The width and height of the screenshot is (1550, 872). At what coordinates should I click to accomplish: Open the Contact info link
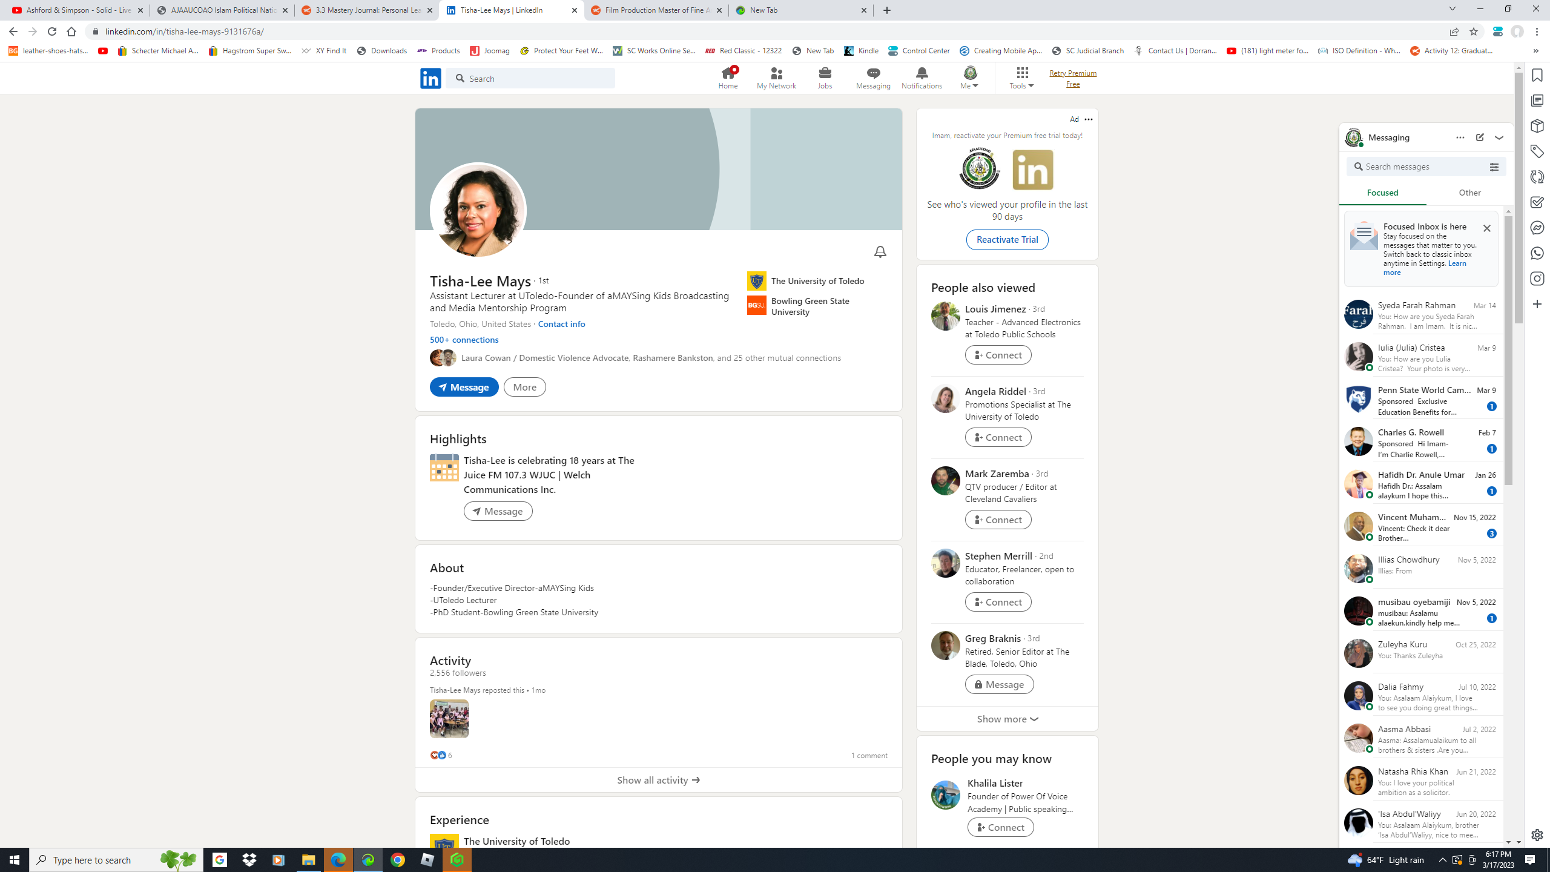coord(561,324)
